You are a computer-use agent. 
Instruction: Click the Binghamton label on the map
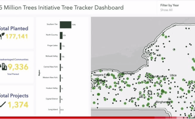(163, 102)
